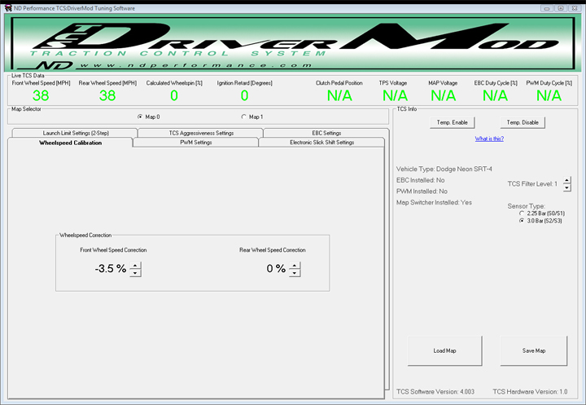Click the TPS Voltage N/A value
Image resolution: width=586 pixels, height=405 pixels.
coord(395,96)
